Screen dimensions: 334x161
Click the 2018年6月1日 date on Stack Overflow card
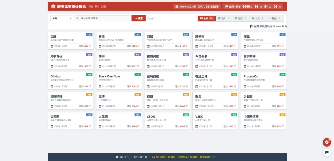pyautogui.click(x=108, y=86)
